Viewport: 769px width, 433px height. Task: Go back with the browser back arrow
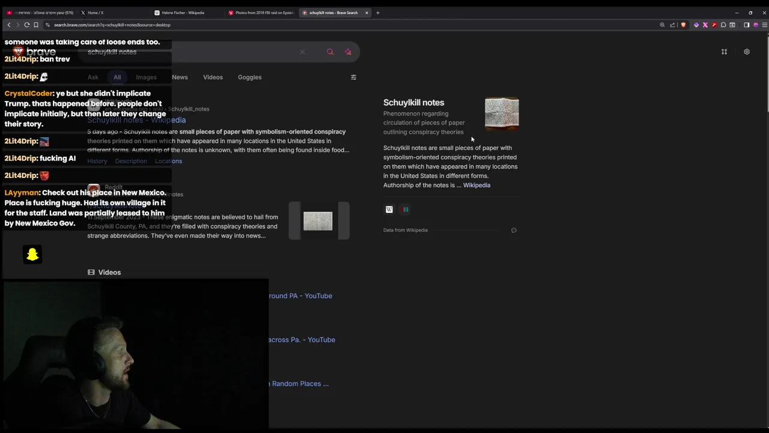tap(9, 25)
